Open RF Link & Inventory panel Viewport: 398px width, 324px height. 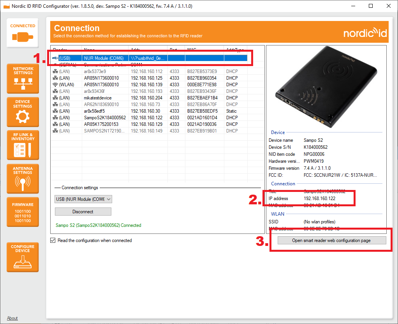click(x=23, y=145)
